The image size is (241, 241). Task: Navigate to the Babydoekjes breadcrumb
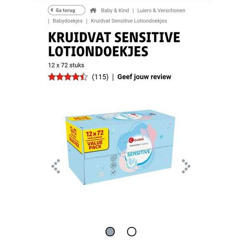click(67, 21)
